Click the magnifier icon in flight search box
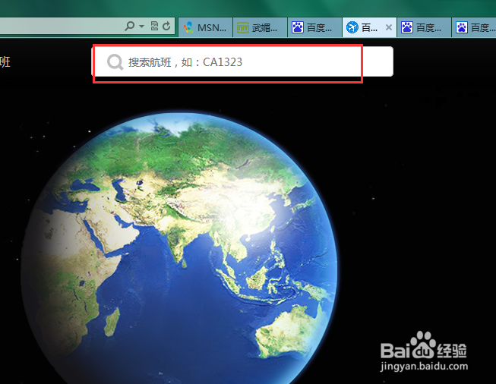The image size is (496, 384). coord(115,62)
